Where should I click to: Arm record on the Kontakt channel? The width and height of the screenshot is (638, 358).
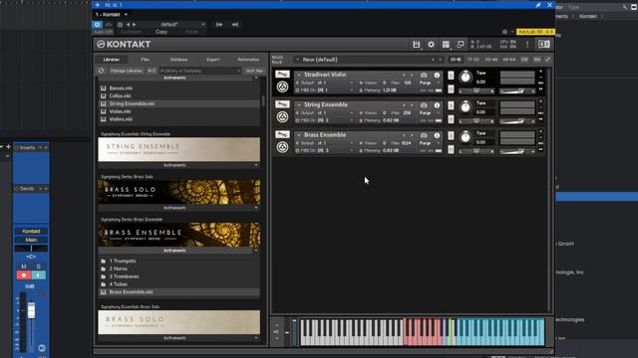24,275
